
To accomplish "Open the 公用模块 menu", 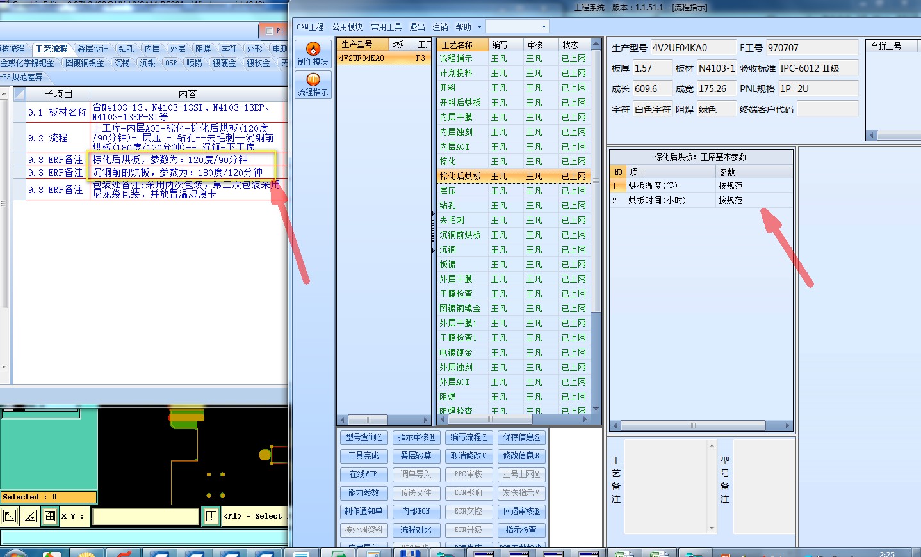I will point(347,27).
